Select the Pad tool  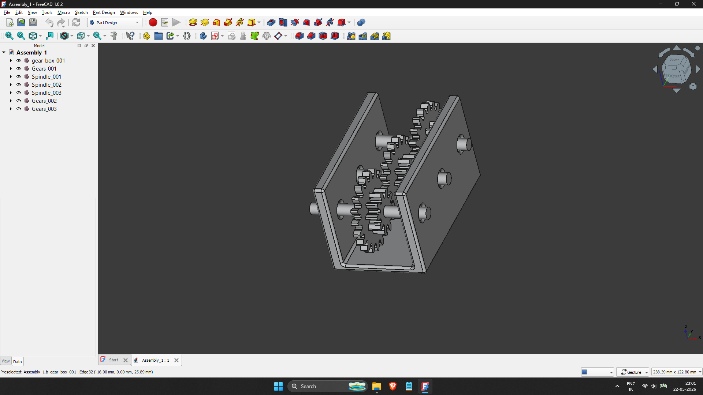click(x=193, y=23)
